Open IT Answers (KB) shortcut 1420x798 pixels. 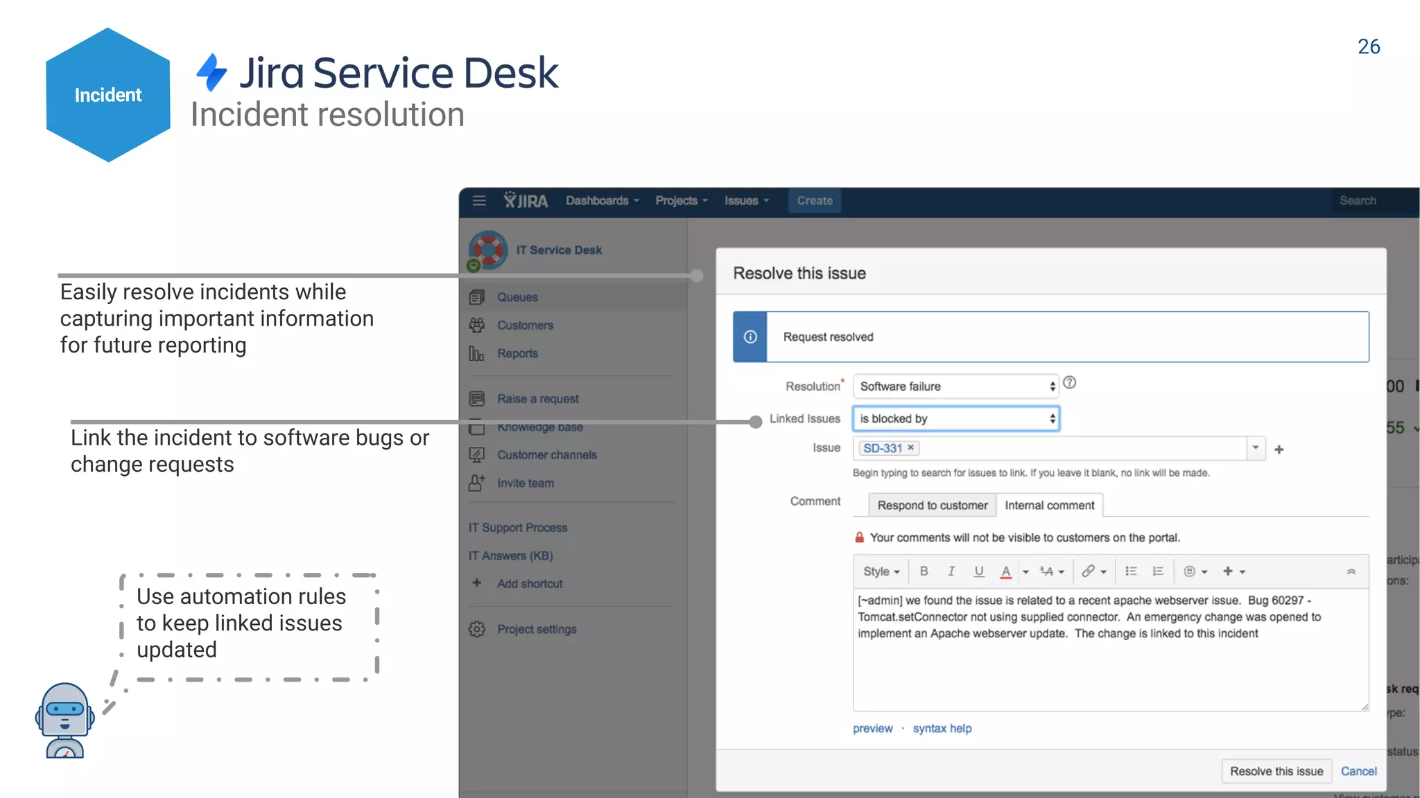coord(510,556)
